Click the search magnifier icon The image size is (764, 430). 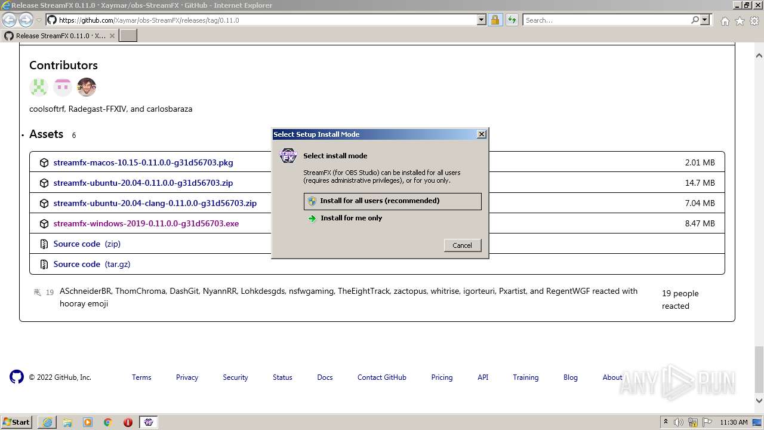click(695, 20)
